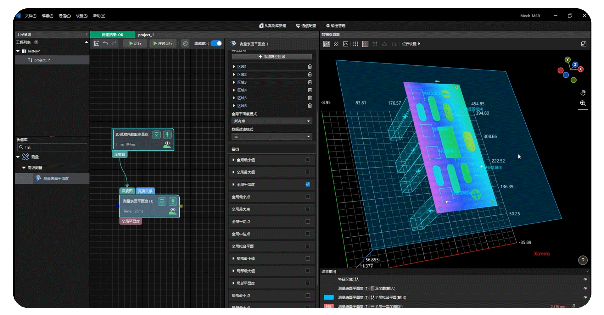
Task: Delete 区域6 with its trash icon
Action: [x=310, y=106]
